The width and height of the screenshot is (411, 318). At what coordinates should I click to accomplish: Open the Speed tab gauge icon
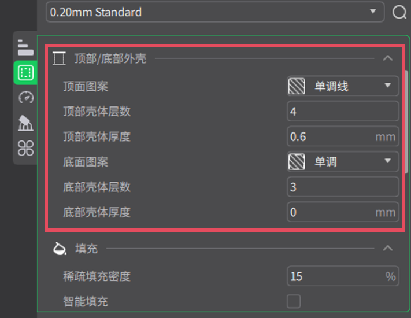(25, 97)
